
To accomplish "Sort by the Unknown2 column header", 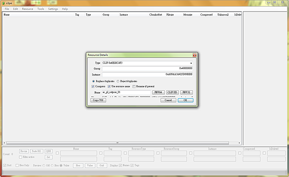I will (x=224, y=14).
